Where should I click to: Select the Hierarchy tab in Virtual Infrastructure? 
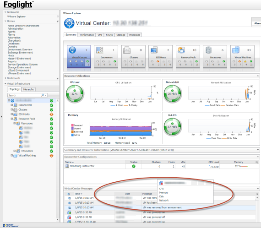point(28,89)
